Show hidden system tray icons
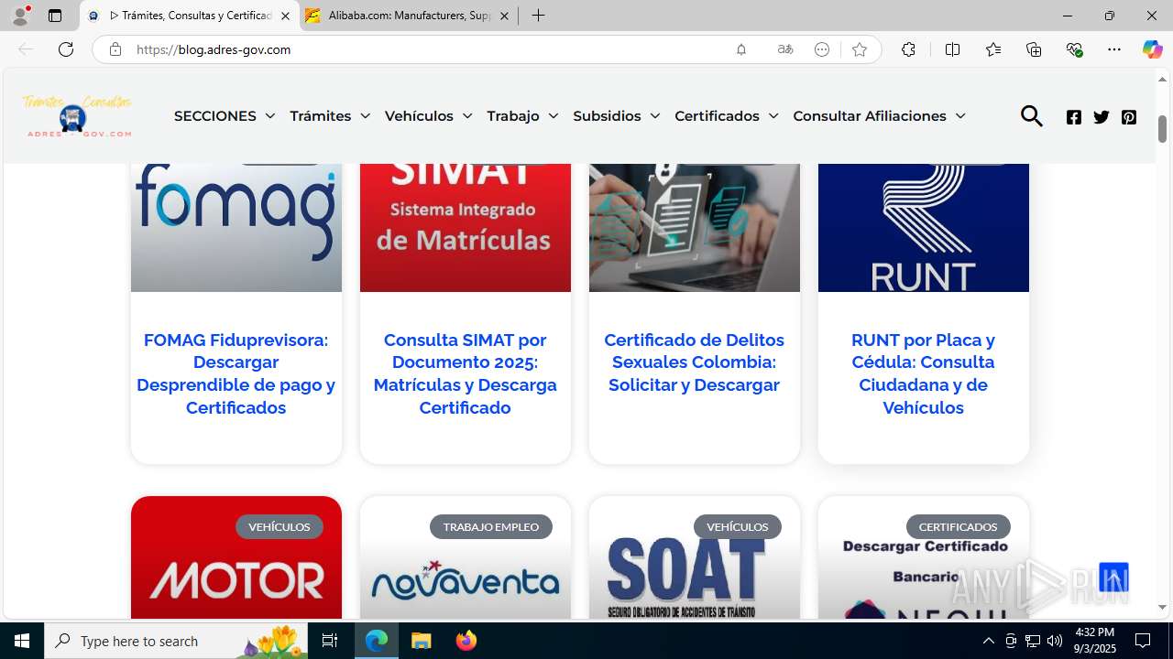Image resolution: width=1173 pixels, height=659 pixels. (988, 641)
